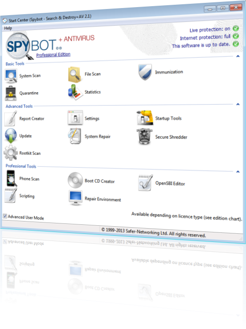The image size is (246, 329).
Task: Launch Boot CD Creator disc icon
Action: pos(75,180)
